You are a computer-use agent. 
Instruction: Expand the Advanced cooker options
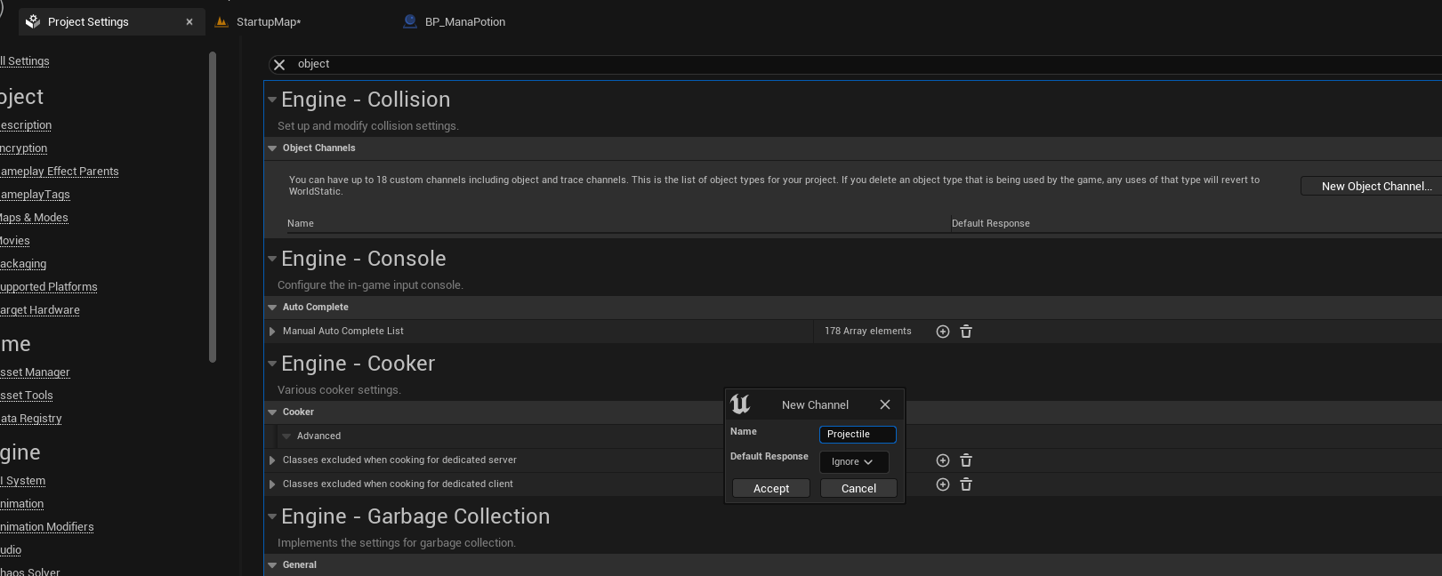286,436
